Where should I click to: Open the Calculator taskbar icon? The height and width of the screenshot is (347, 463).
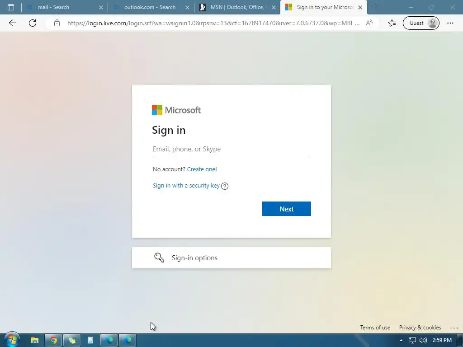90,340
